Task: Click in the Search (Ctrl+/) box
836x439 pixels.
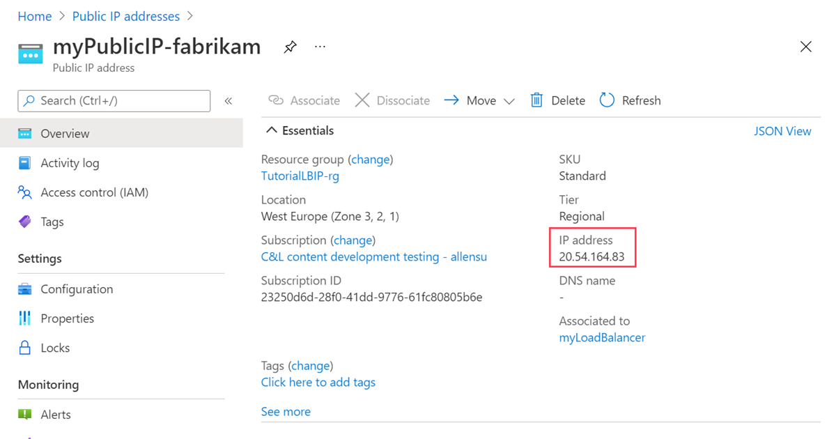Action: [x=115, y=101]
